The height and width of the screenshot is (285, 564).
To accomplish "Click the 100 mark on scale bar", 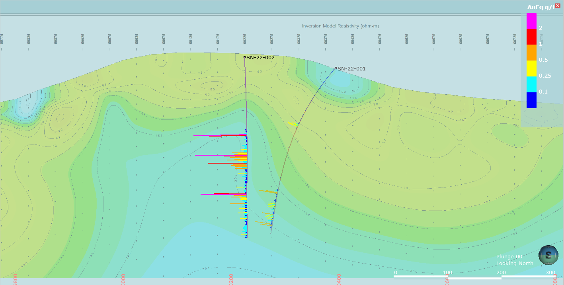I will [448, 273].
